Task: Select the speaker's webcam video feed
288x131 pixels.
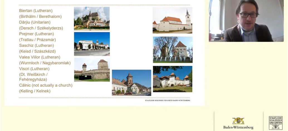Action: pyautogui.click(x=246, y=21)
